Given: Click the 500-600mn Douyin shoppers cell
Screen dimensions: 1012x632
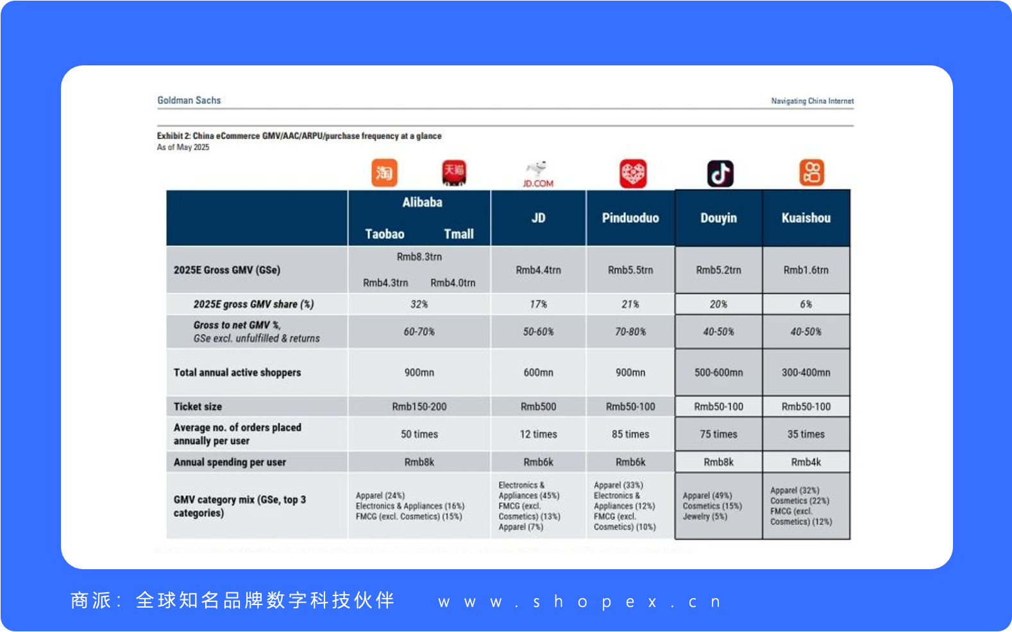Looking at the screenshot, I should (719, 372).
